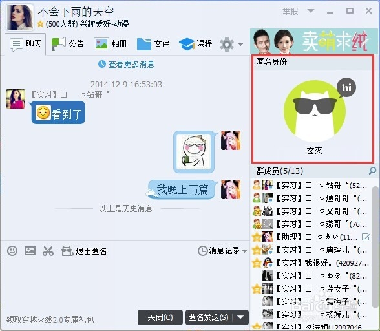Open the 公告 announcements tab
This screenshot has height=331, width=380.
tap(68, 44)
